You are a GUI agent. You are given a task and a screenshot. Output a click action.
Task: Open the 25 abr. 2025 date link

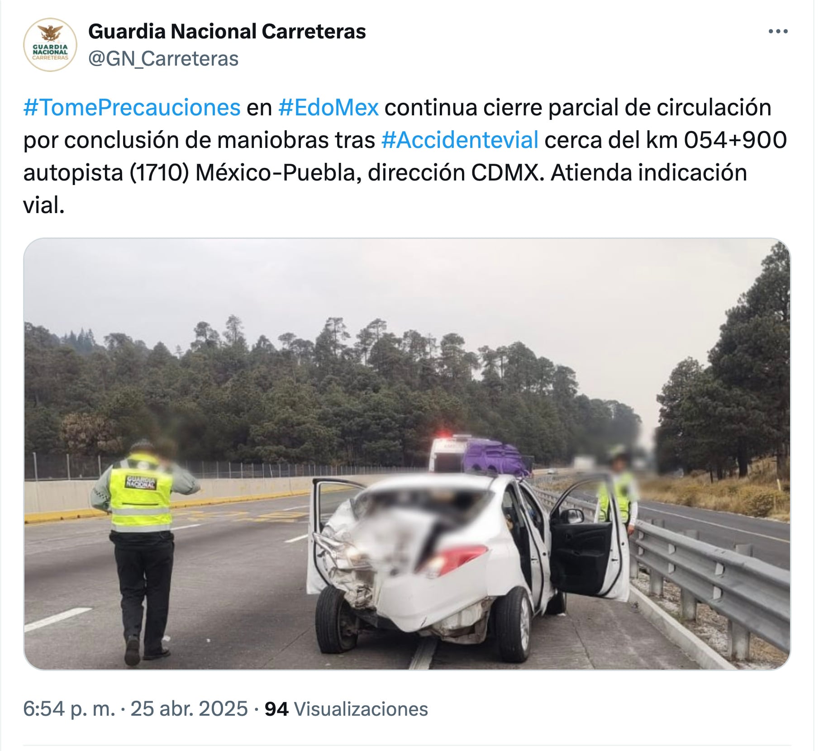(189, 709)
